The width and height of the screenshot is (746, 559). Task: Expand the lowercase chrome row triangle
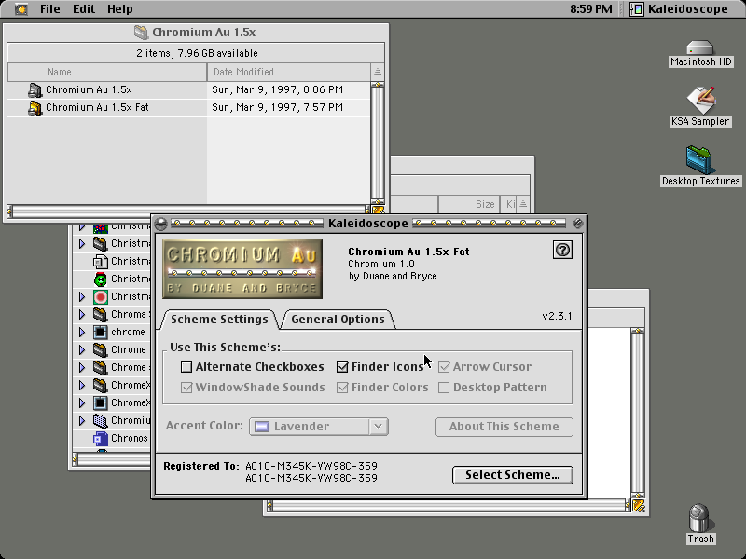point(82,332)
